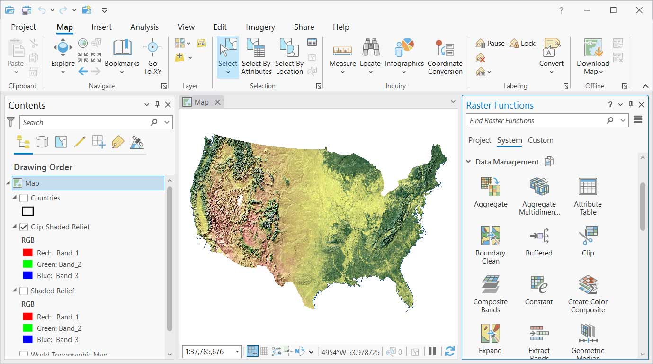Click the Contents filter funnel icon

click(x=10, y=122)
